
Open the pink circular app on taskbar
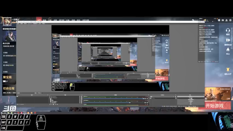pos(22,113)
